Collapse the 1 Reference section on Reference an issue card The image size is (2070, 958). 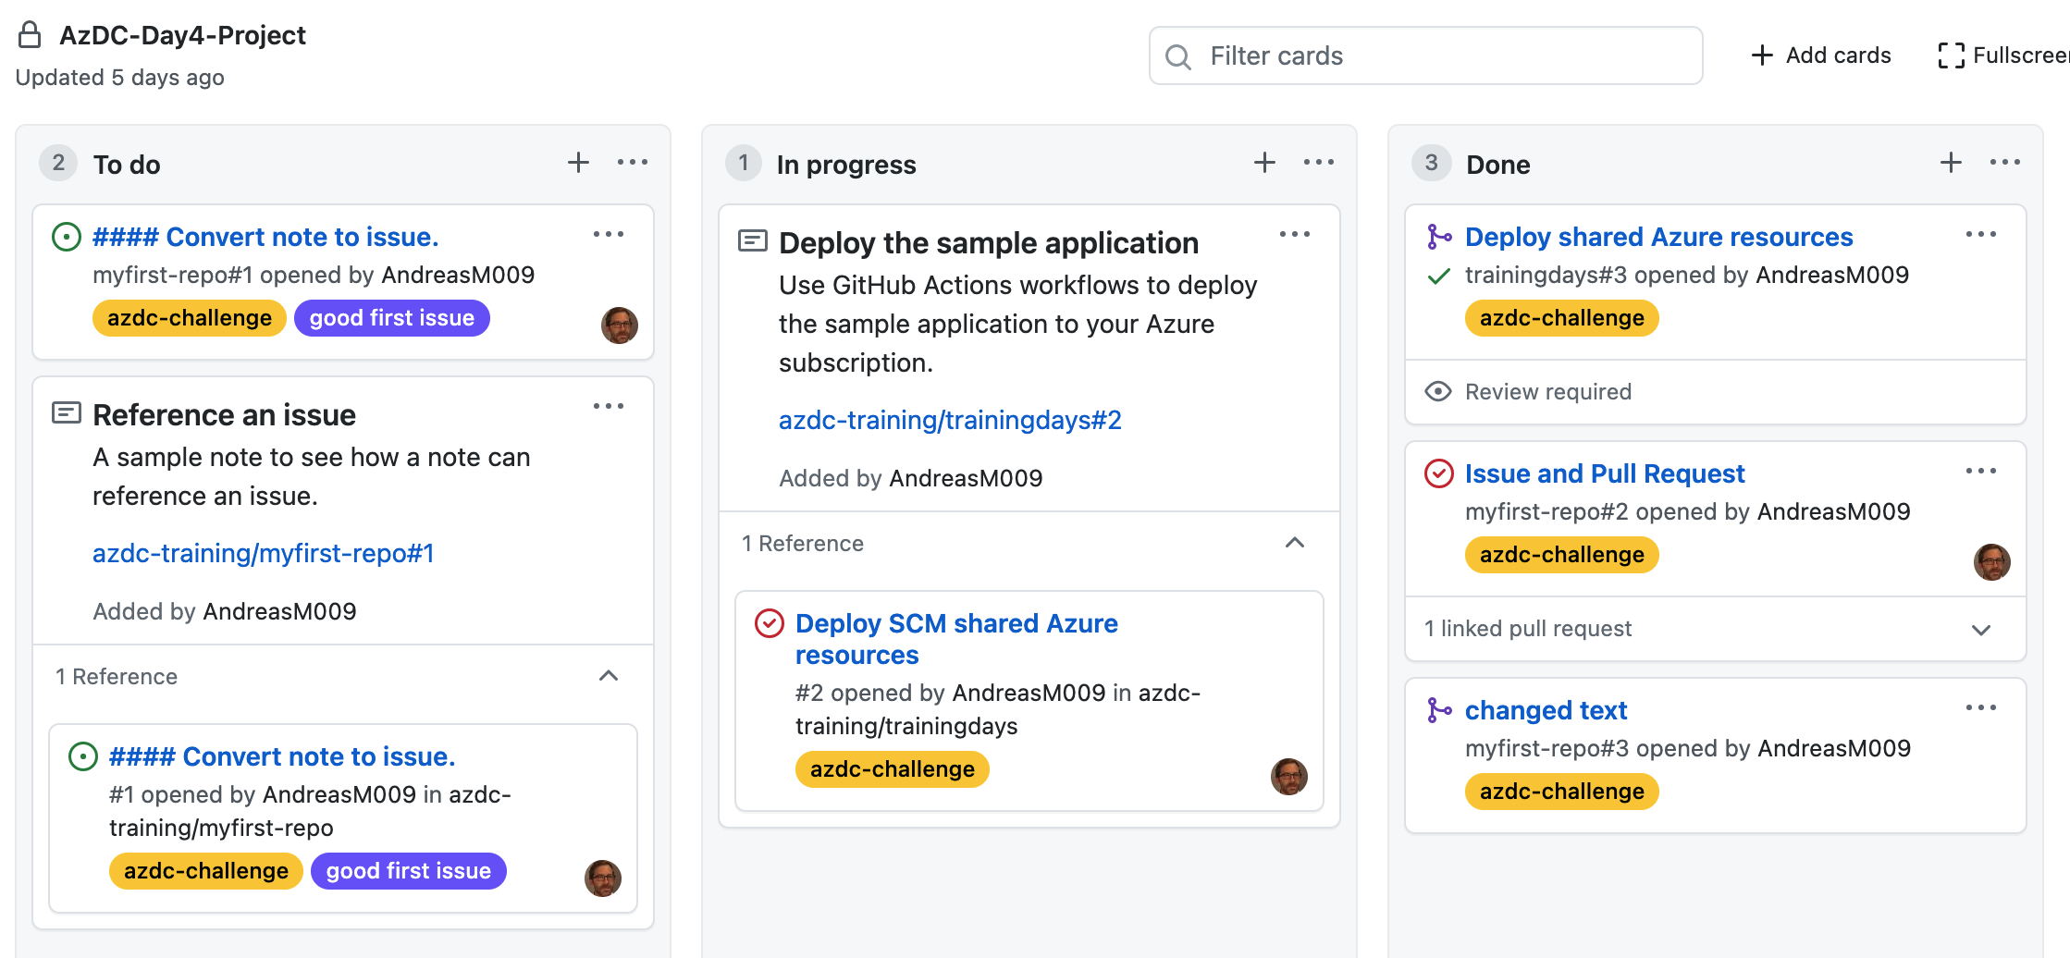[x=609, y=676]
